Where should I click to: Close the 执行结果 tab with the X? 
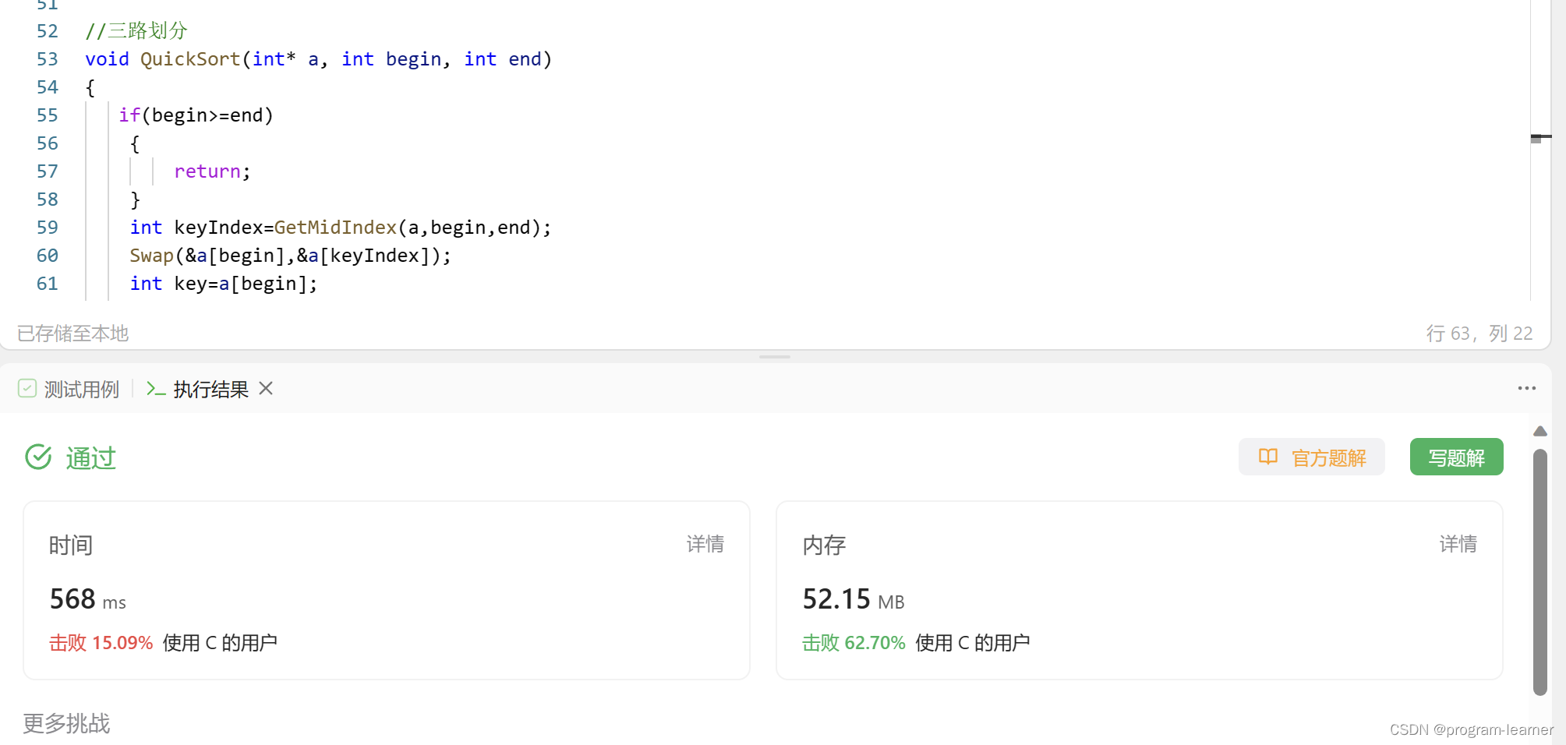(266, 388)
